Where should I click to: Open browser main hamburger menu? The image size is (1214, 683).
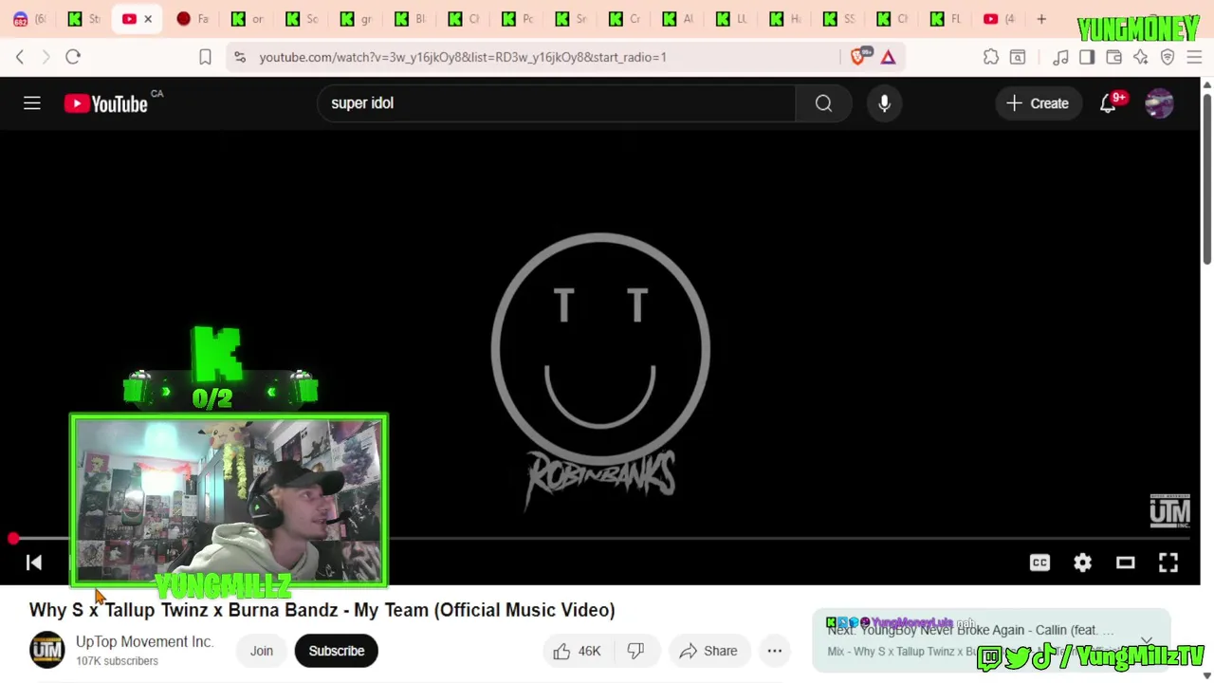click(1194, 57)
